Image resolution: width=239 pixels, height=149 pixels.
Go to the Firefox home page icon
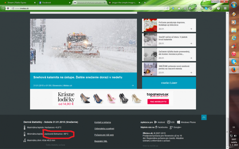point(179,9)
